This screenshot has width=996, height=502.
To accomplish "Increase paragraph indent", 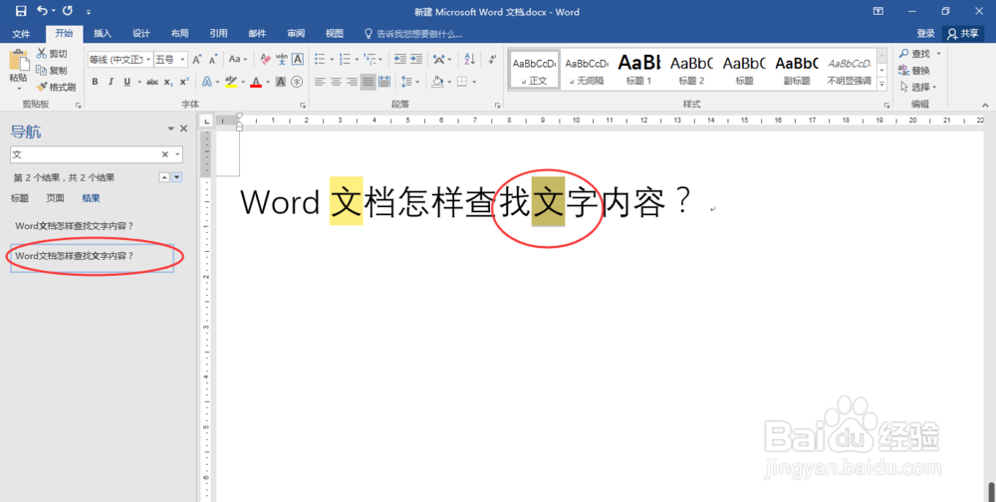I will pos(416,59).
